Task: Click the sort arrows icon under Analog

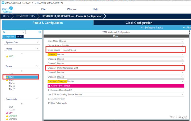Action: [22, 53]
